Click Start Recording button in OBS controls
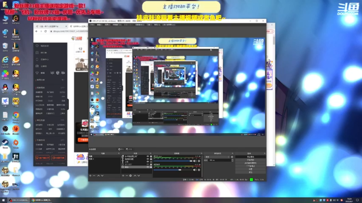Screen dimensions: 362x203 (x=251, y=160)
